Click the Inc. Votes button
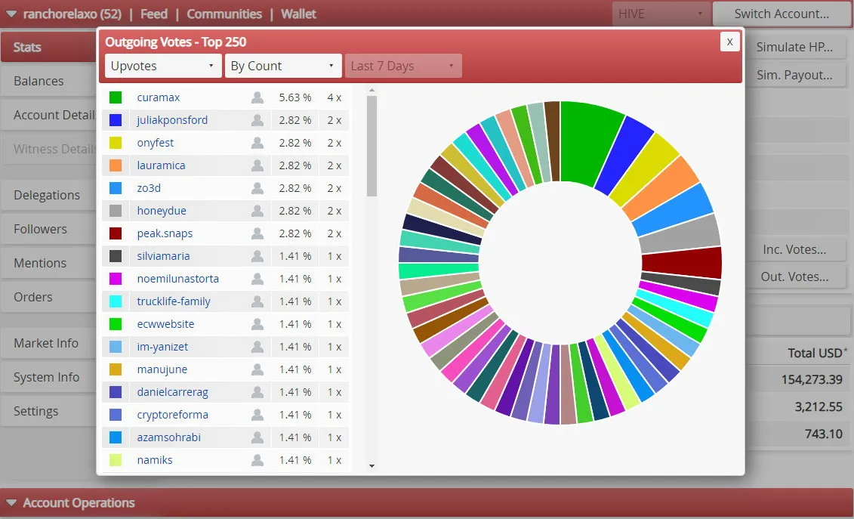Viewport: 854px width, 519px height. [x=794, y=250]
